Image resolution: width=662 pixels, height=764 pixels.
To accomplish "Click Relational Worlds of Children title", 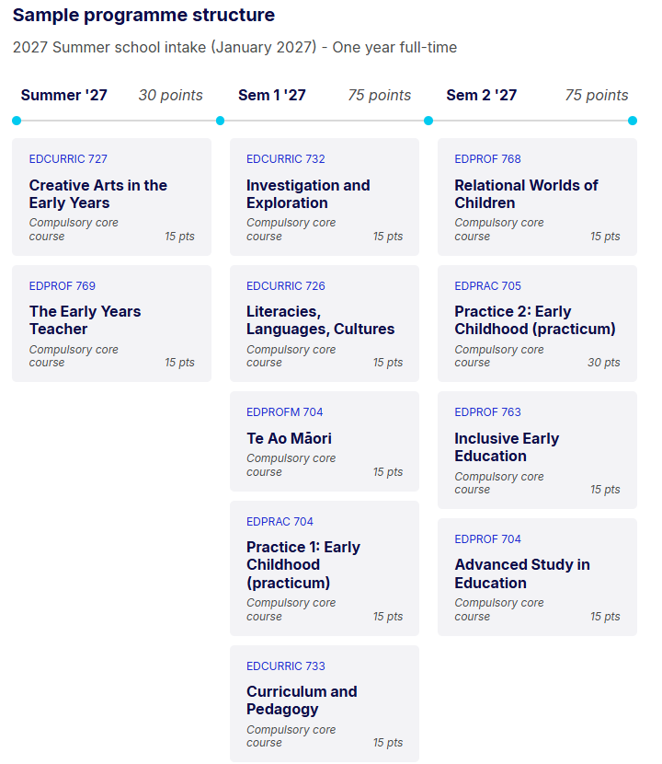I will coord(526,194).
